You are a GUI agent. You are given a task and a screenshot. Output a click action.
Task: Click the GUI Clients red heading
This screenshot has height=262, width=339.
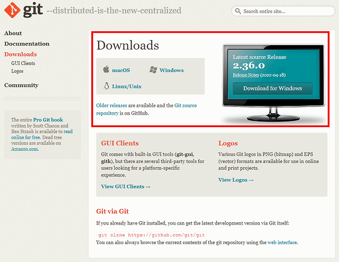pyautogui.click(x=120, y=143)
